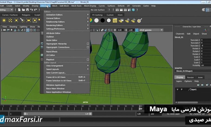
Task: Switch to the Anim layer tab
Action: [200, 77]
